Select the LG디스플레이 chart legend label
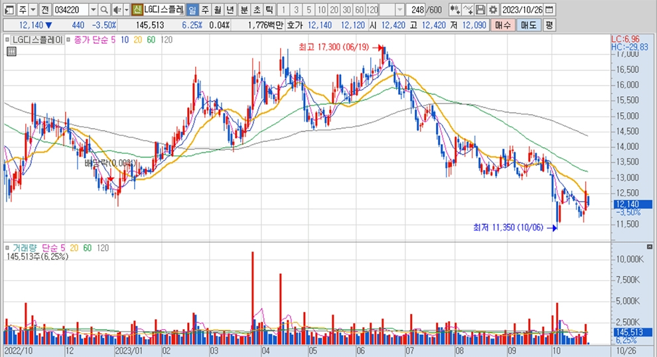The width and height of the screenshot is (657, 357). pyautogui.click(x=37, y=40)
